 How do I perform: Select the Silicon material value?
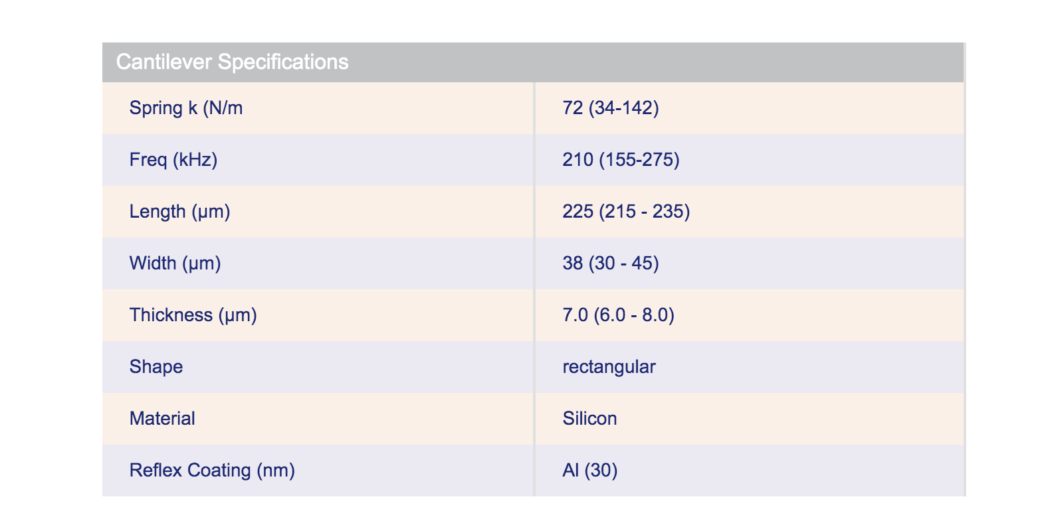tap(589, 418)
